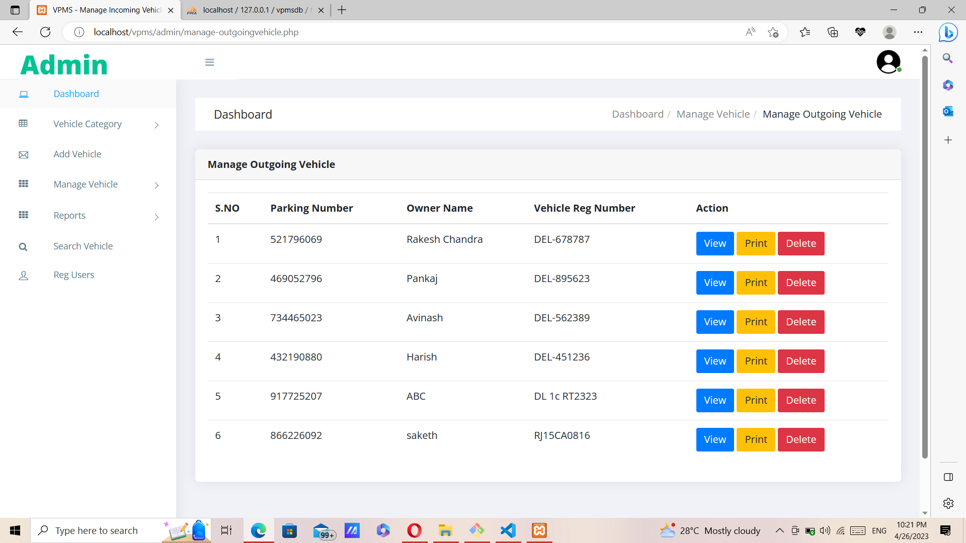Open the Bing icon in Edge sidebar
This screenshot has width=966, height=543.
pyautogui.click(x=948, y=32)
